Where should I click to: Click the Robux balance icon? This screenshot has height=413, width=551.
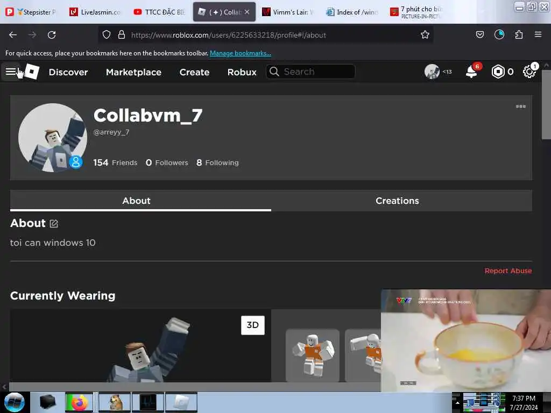click(498, 72)
